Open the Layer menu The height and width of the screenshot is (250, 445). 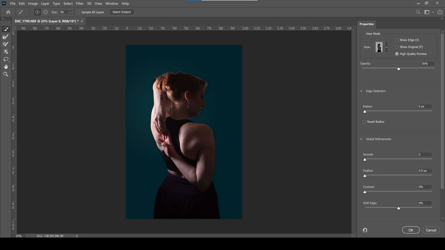[45, 3]
